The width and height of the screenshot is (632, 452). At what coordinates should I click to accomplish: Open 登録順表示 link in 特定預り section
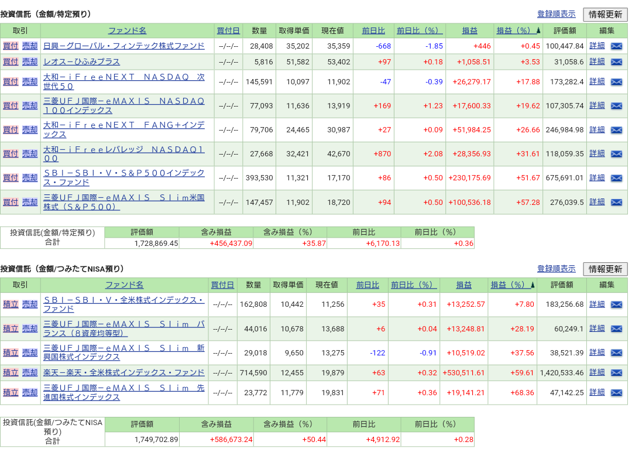click(x=557, y=14)
